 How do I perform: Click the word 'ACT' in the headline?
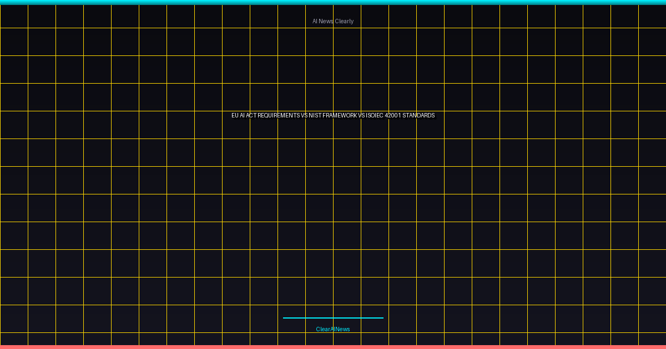tap(251, 115)
